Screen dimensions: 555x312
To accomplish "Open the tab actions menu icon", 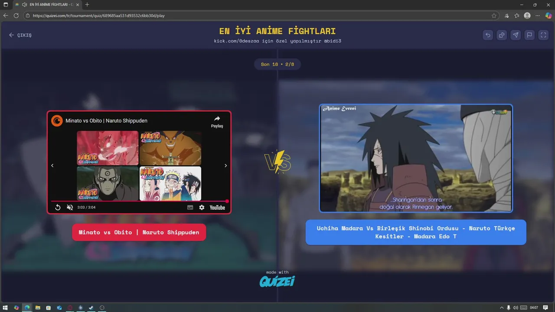I will tap(6, 4).
